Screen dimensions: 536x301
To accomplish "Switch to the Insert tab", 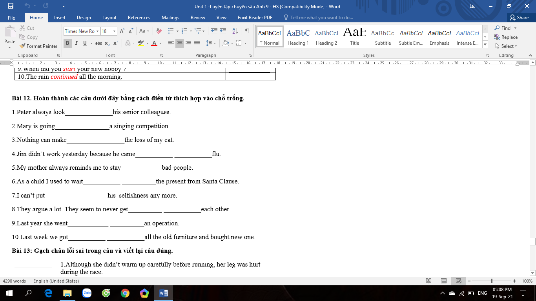I will [x=60, y=18].
